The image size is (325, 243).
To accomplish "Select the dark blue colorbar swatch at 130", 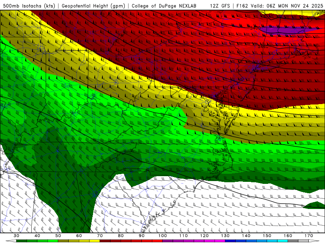I will point(230,241).
